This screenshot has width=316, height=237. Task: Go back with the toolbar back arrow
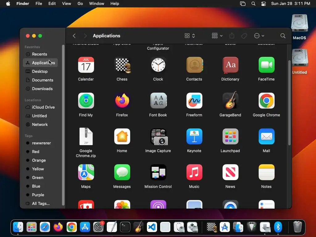74,36
